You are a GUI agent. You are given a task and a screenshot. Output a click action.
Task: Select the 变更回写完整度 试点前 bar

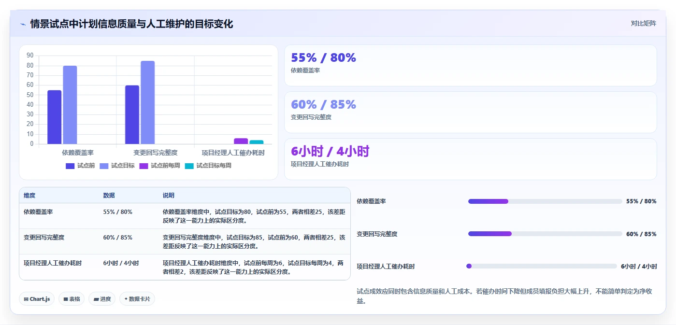coord(132,114)
